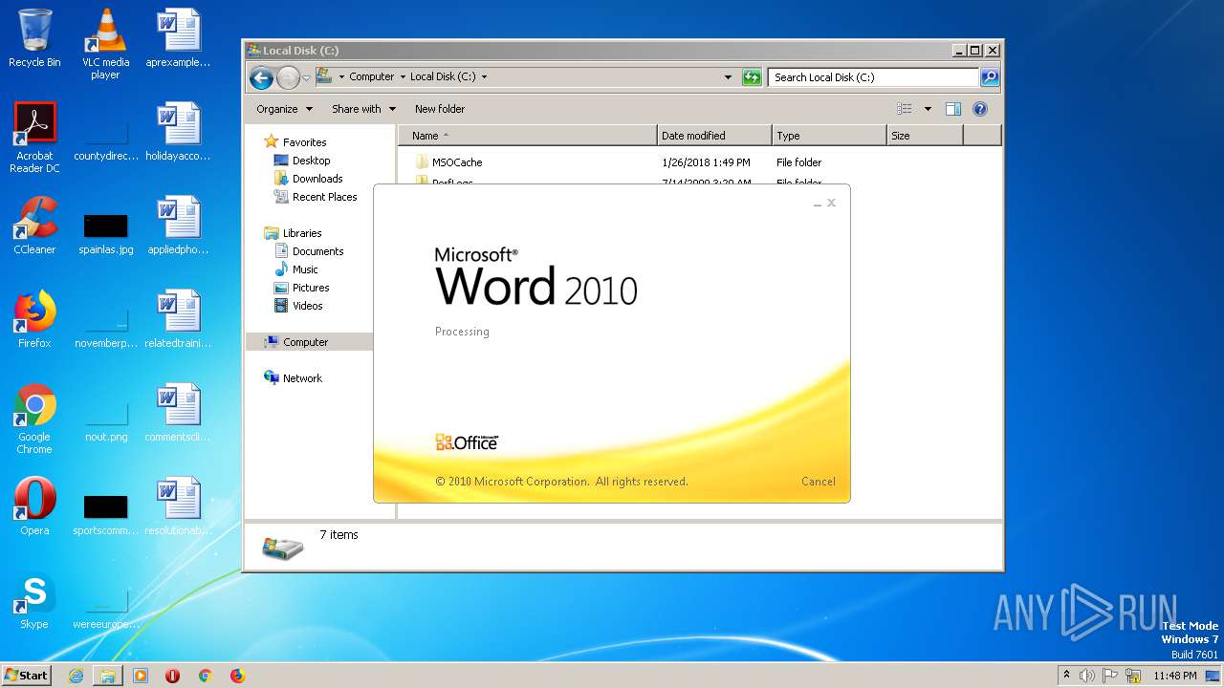Open Windows Media Player taskbar icon

(141, 676)
